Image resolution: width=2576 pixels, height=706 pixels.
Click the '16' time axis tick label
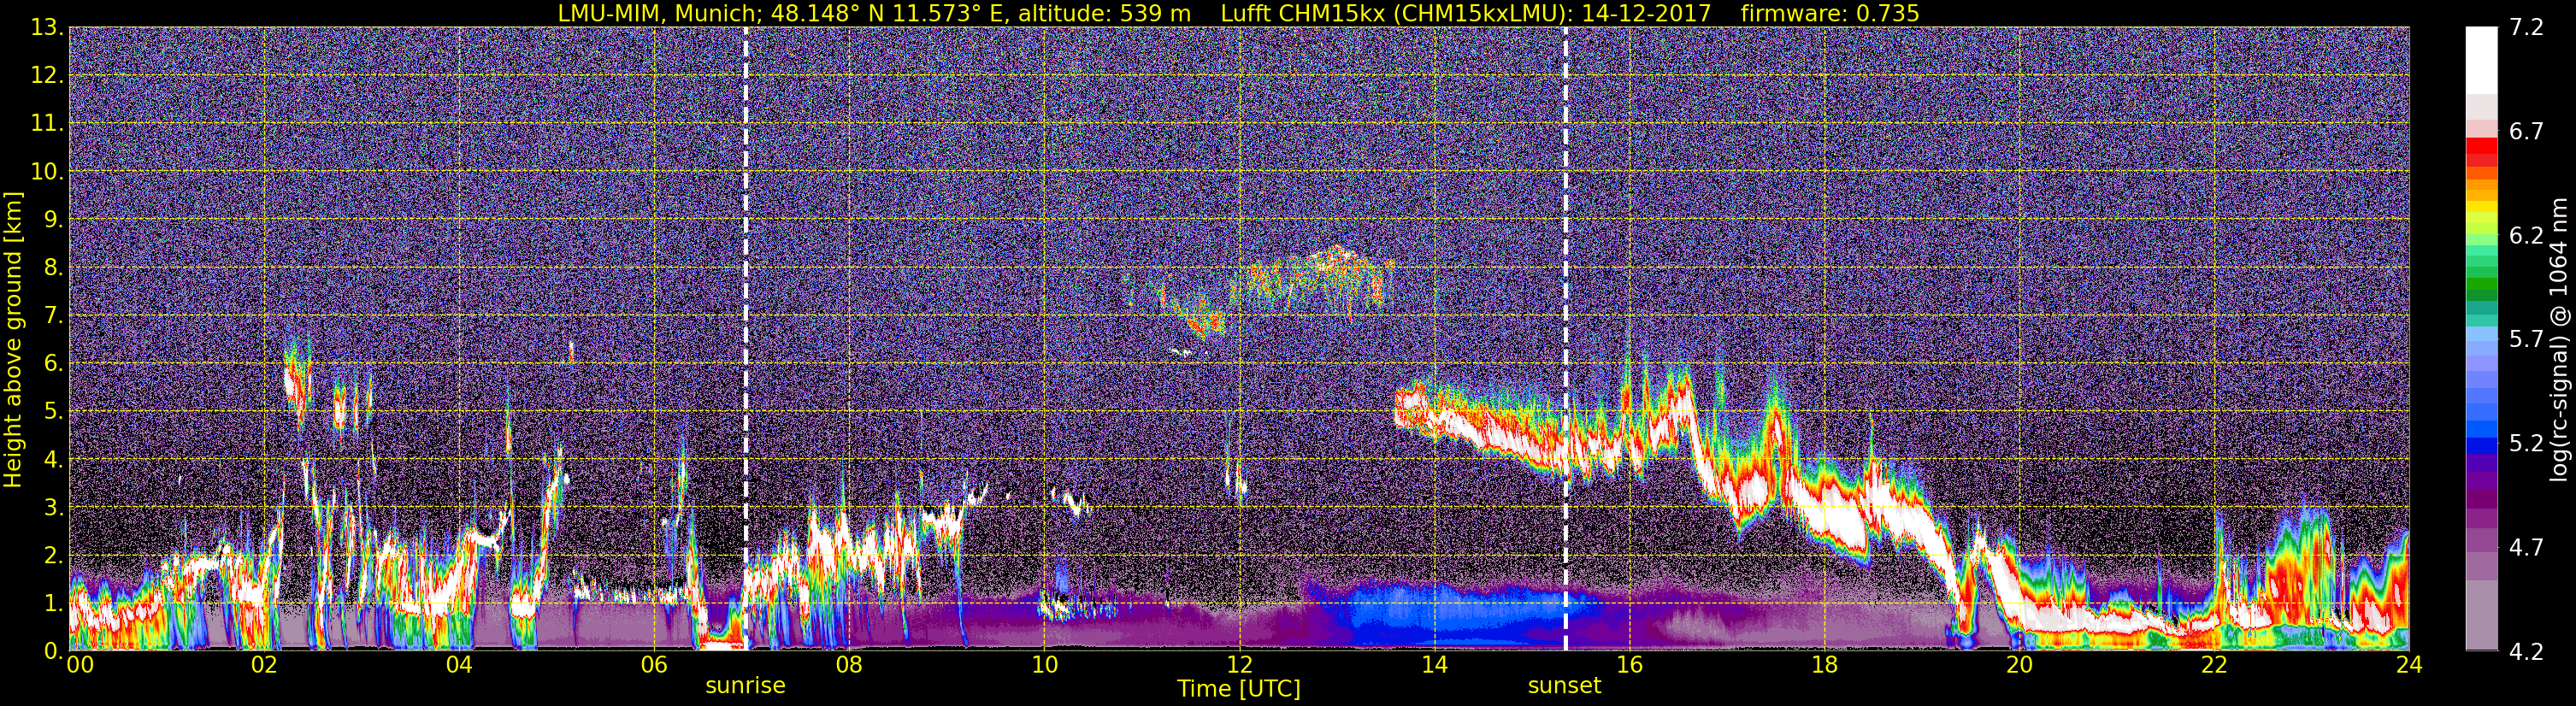pyautogui.click(x=1629, y=665)
